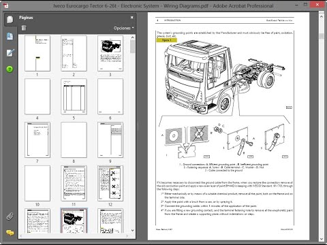Viewport: 327px width, 245px height.
Task: Click thumbnail panel scroll up arrow
Action: click(x=133, y=37)
